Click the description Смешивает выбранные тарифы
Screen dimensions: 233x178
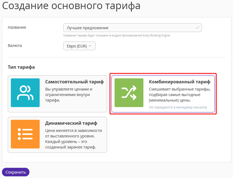[x=180, y=95]
